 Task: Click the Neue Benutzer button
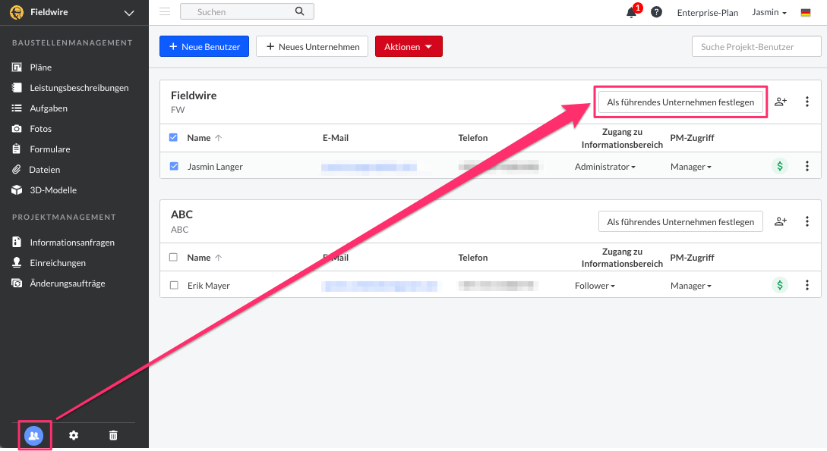pyautogui.click(x=204, y=46)
